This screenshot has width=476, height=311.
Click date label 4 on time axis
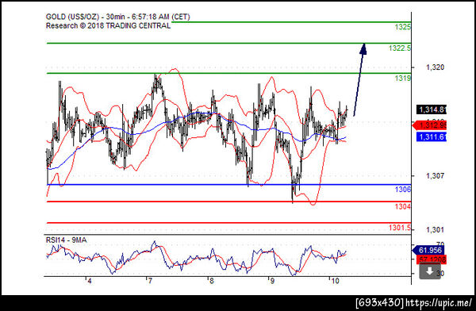[x=89, y=281]
